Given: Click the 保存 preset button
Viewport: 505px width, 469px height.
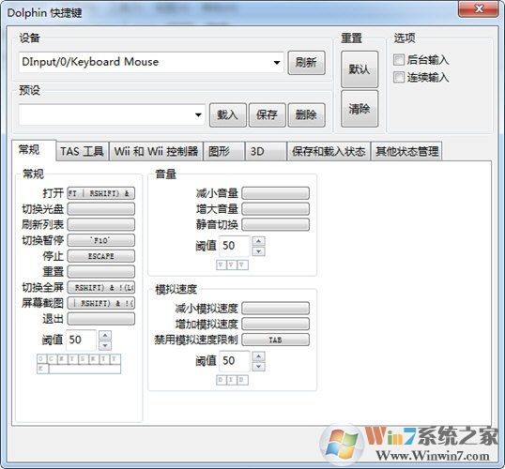Looking at the screenshot, I should coord(267,115).
